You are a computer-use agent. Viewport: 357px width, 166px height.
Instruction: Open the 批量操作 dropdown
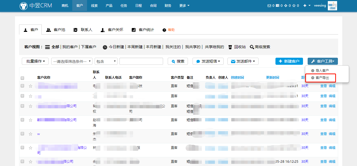[35, 61]
